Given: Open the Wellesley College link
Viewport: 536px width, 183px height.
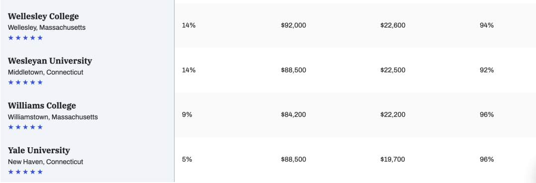Looking at the screenshot, I should [43, 16].
